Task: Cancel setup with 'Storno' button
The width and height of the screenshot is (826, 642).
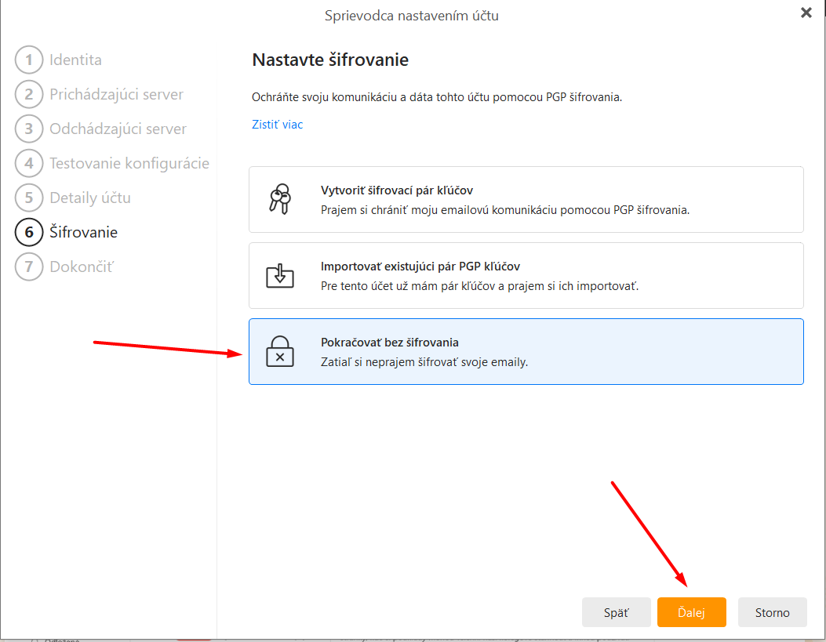Action: pyautogui.click(x=772, y=612)
